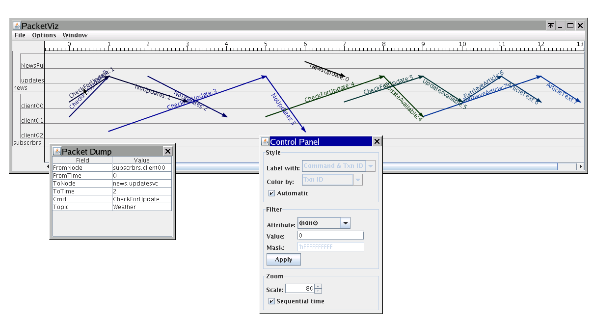This screenshot has width=593, height=322.
Task: Open the Options menu
Action: (44, 35)
